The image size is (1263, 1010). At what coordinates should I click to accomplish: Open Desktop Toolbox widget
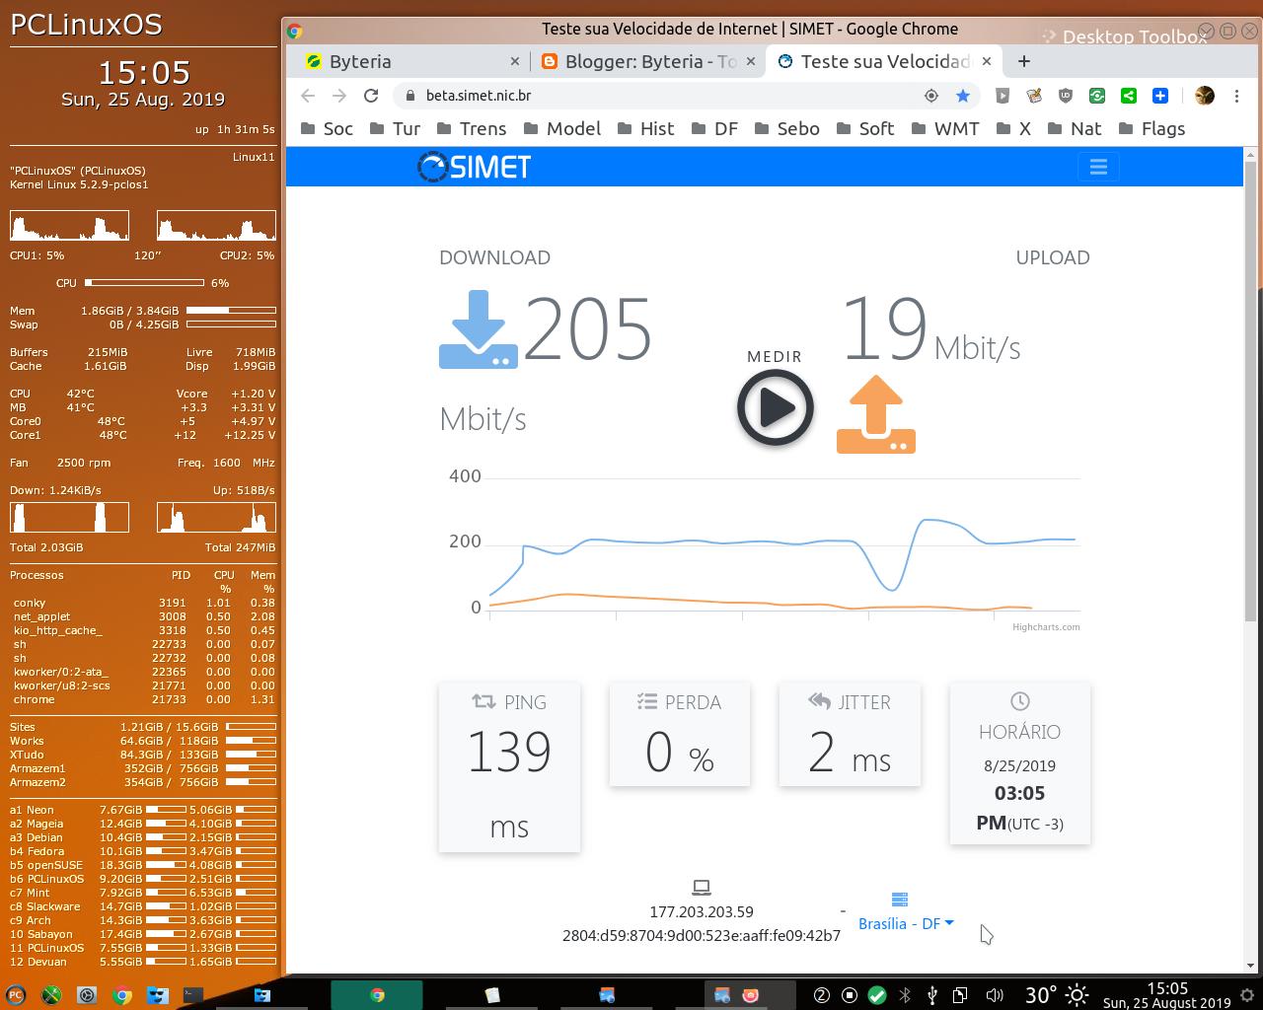1123,36
